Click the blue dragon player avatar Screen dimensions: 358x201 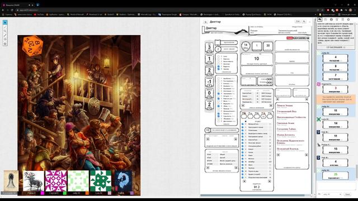(123, 181)
